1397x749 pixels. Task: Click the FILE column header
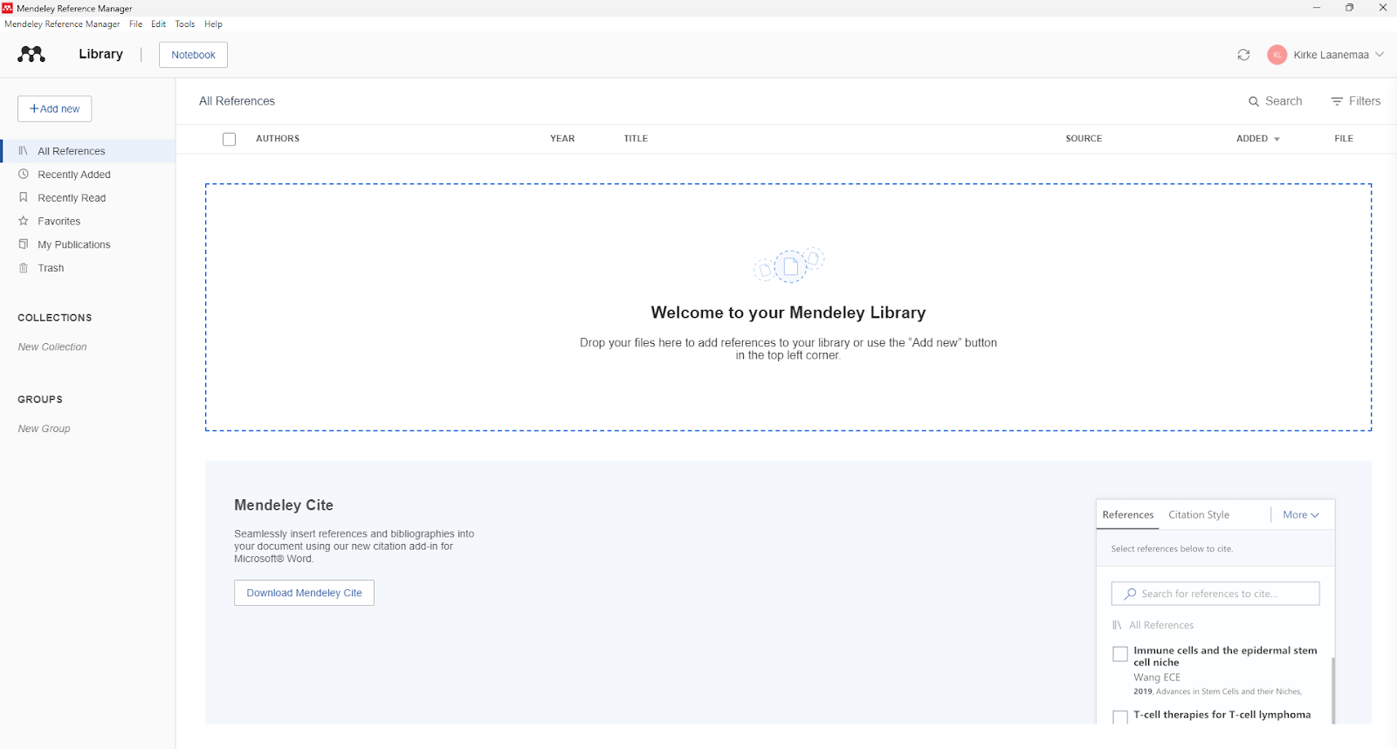coord(1344,139)
